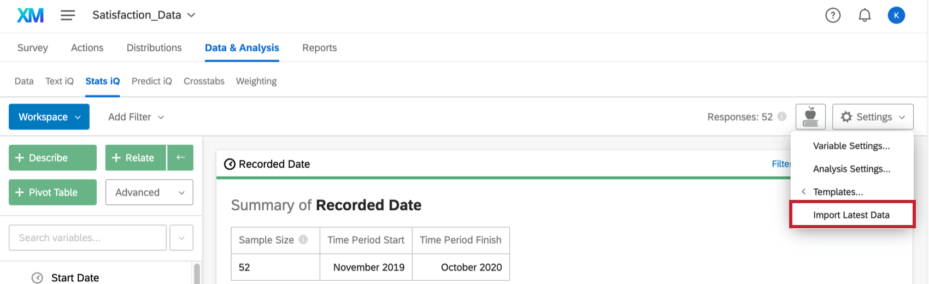Open Variable Settings from the menu
This screenshot has width=929, height=284.
pyautogui.click(x=851, y=146)
